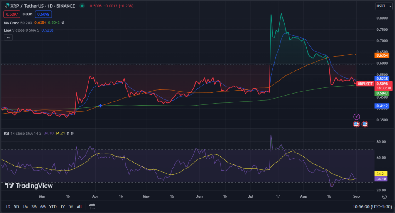Image resolution: width=395 pixels, height=213 pixels.
Task: Open the Go to date calendar icon
Action: click(x=92, y=206)
